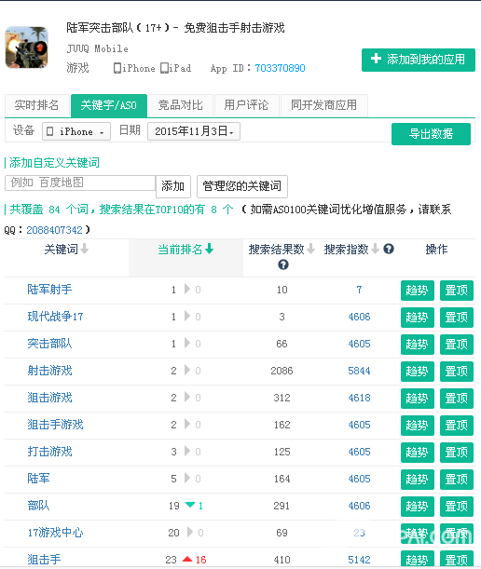Click 置顶 button for 射击游戏
The image size is (481, 569).
click(x=457, y=372)
